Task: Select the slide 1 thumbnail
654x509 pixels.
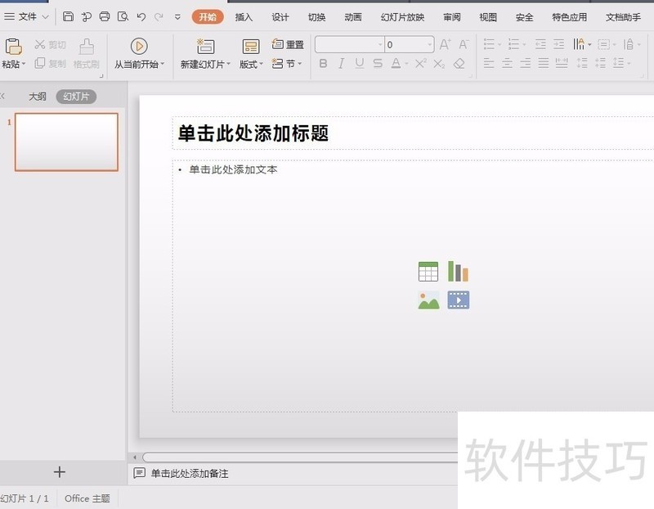Action: pyautogui.click(x=67, y=142)
